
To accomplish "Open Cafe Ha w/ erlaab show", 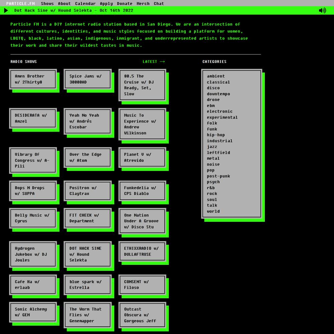I will pyautogui.click(x=33, y=285).
